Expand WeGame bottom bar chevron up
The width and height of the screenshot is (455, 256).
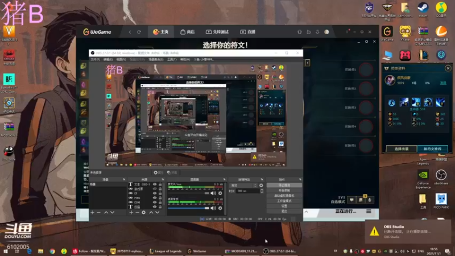(306, 212)
